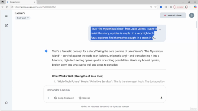Open a new browser tab

point(39,2)
